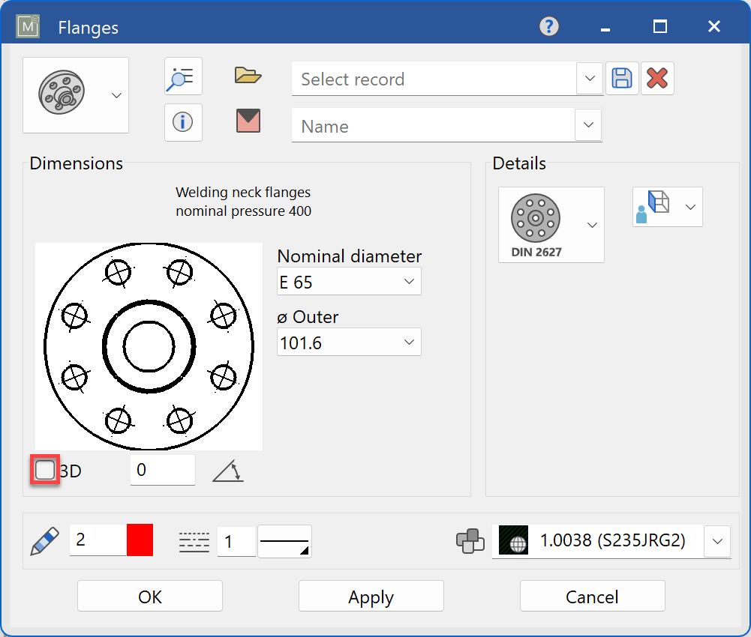The image size is (751, 637).
Task: Expand the Nominal diameter dropdown
Action: (409, 282)
